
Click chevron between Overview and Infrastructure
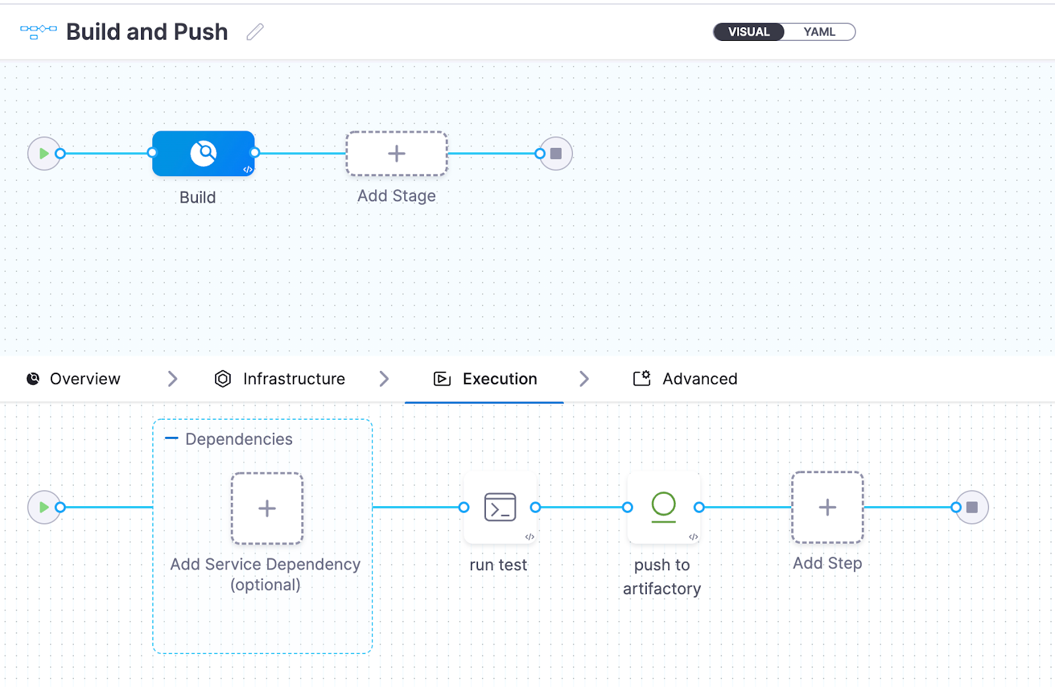[x=173, y=379]
